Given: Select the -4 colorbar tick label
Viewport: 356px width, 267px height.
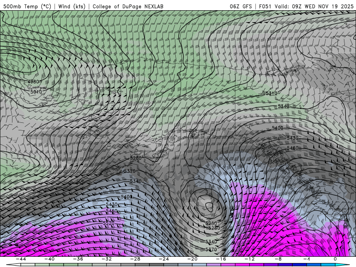Looking at the screenshot, I should (x=307, y=259).
